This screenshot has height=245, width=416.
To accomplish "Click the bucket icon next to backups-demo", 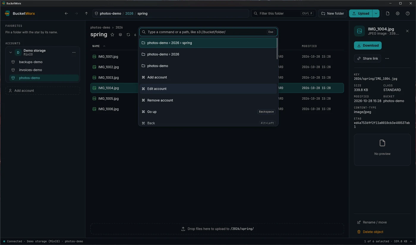I will click(x=13, y=62).
